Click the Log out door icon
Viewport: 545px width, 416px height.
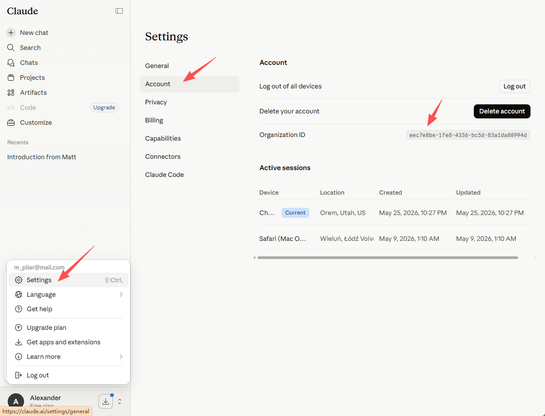19,375
